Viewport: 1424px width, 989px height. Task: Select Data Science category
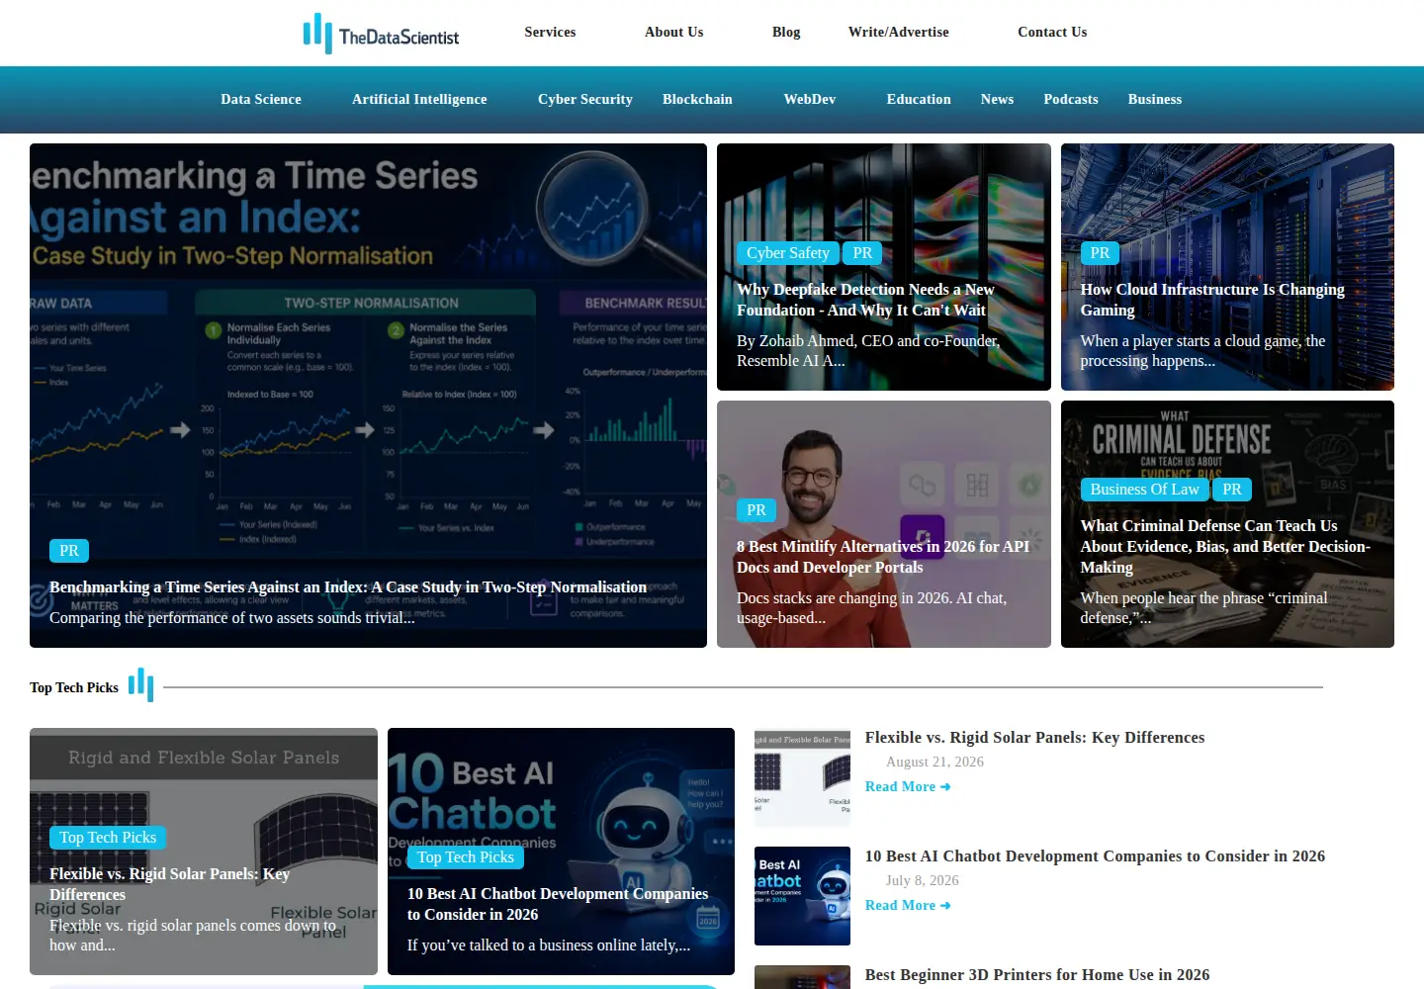pos(261,100)
